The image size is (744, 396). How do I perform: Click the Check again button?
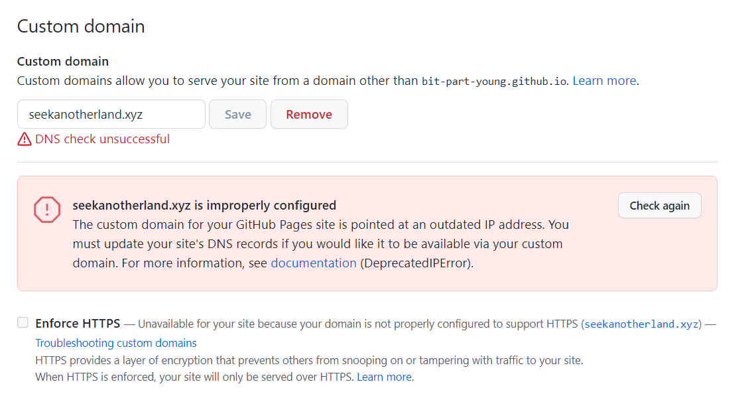click(659, 206)
